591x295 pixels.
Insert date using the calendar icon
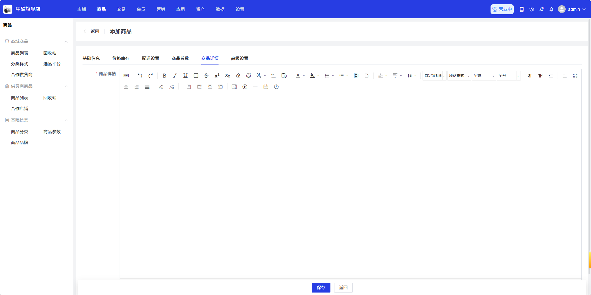coord(266,87)
